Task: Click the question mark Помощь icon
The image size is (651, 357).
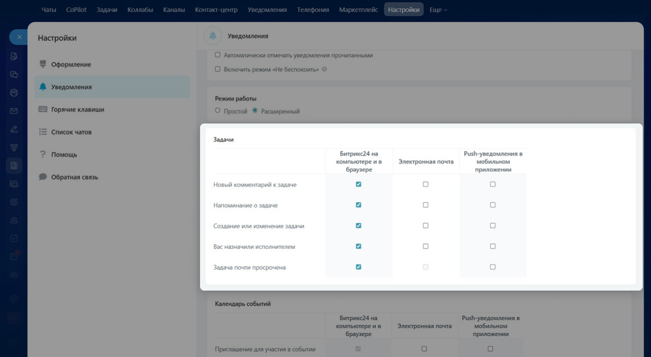Action: pos(43,155)
